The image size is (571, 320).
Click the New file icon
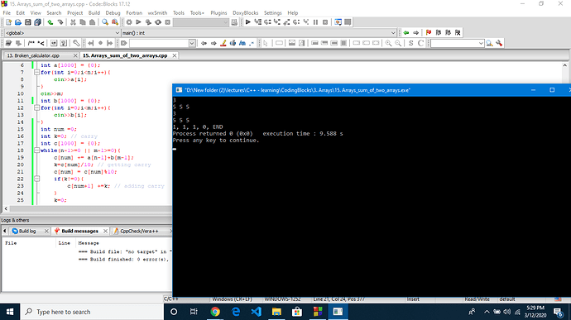click(x=9, y=22)
